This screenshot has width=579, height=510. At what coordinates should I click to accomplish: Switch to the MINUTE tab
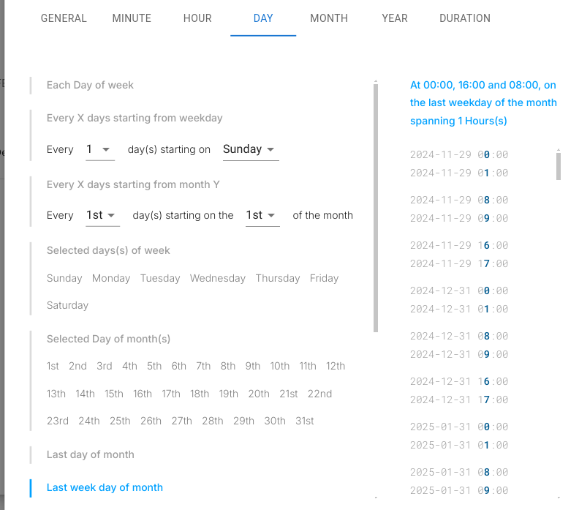(132, 18)
